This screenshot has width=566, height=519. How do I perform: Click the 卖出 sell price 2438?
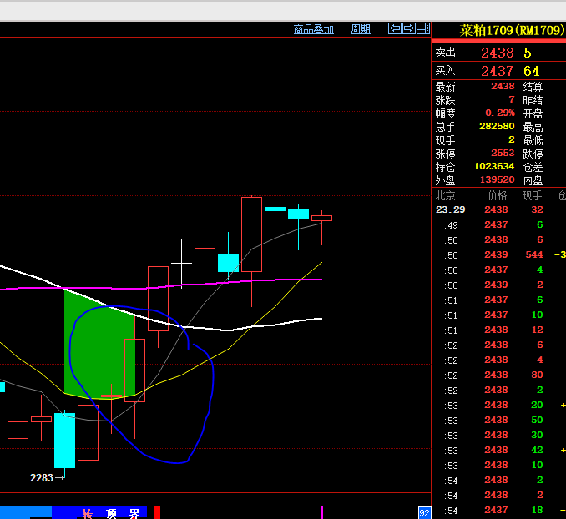[x=497, y=53]
